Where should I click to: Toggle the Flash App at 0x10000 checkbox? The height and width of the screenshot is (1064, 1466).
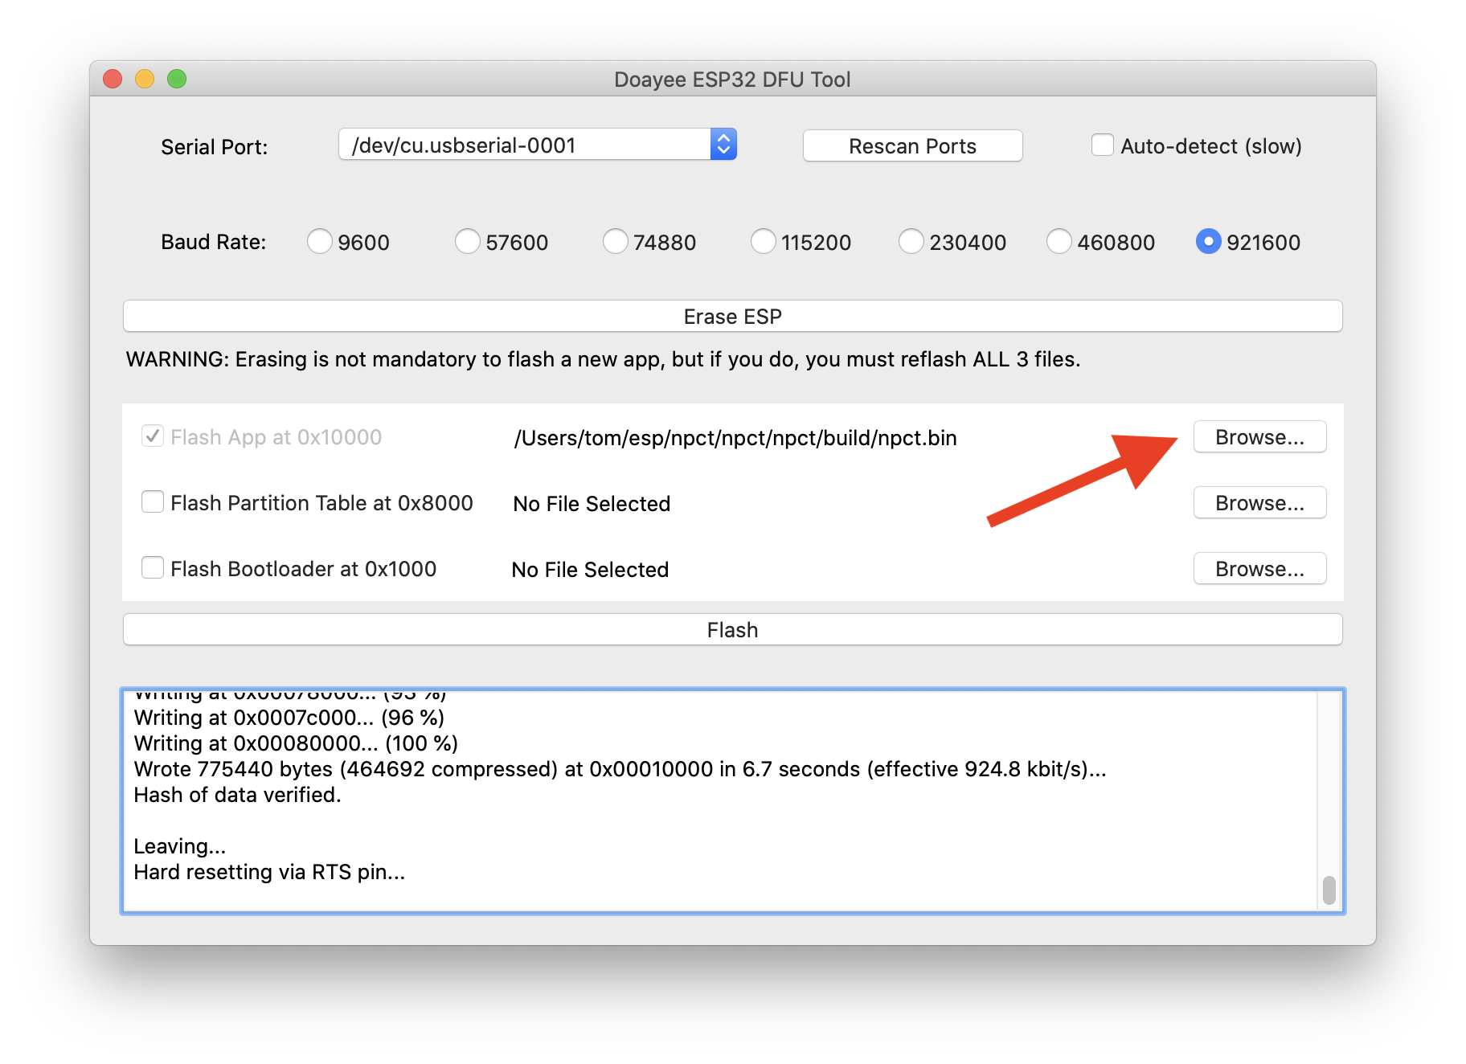[153, 436]
